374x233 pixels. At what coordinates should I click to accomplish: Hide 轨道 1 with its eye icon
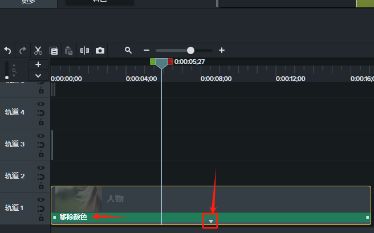tap(41, 199)
